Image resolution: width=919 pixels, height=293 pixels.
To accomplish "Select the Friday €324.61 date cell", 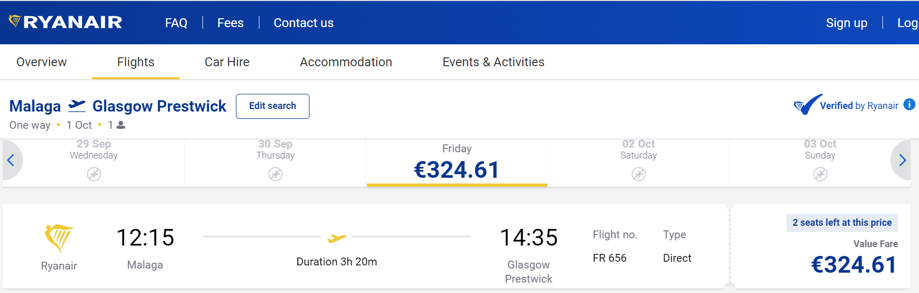I will click(457, 162).
